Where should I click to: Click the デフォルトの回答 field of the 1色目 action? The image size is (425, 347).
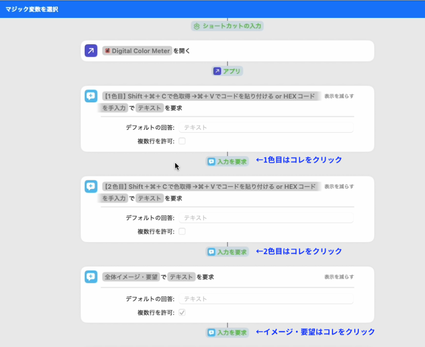pyautogui.click(x=267, y=127)
